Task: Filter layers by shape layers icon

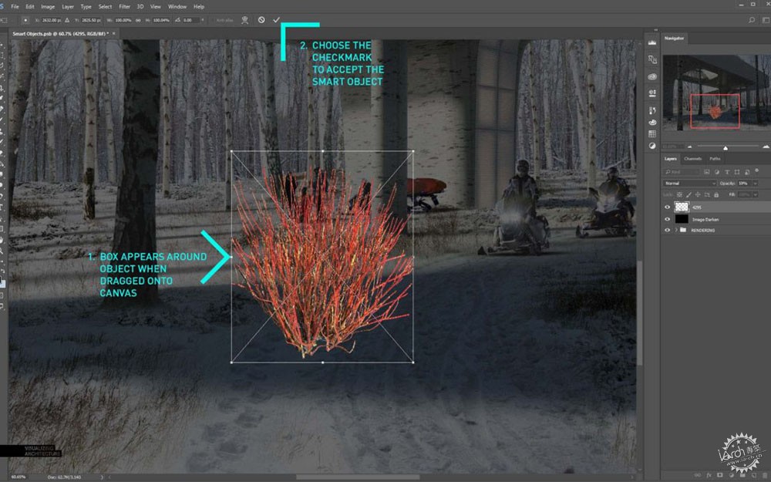Action: tap(736, 172)
